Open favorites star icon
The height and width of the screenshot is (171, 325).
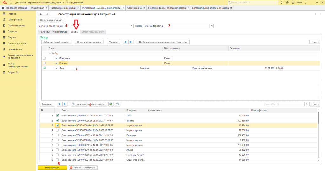point(293,3)
